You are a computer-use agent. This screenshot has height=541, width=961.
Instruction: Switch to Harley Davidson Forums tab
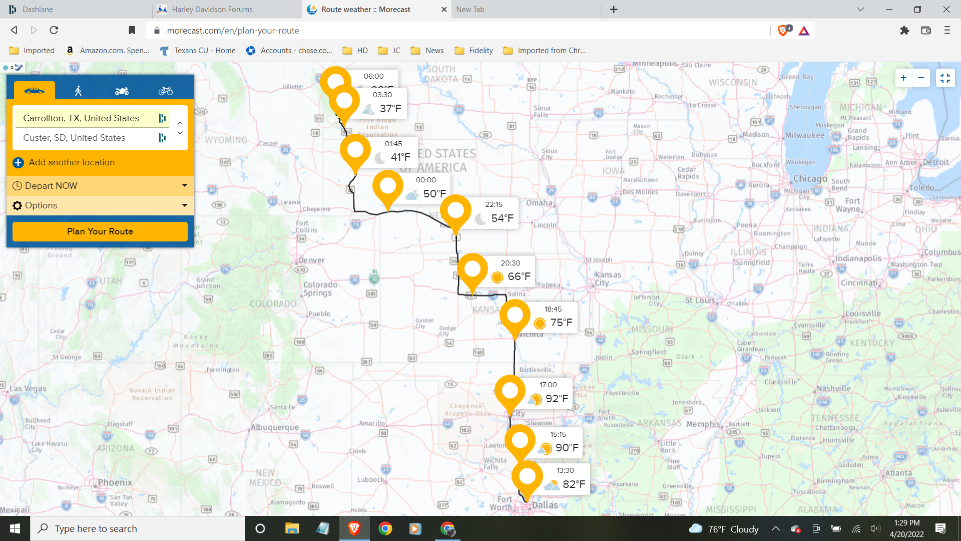pos(212,9)
